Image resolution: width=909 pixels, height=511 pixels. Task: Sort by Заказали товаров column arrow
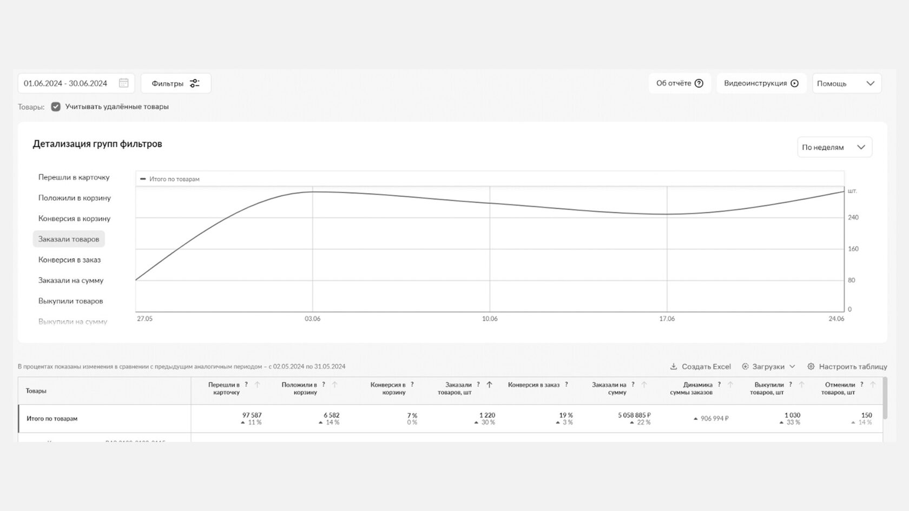489,384
